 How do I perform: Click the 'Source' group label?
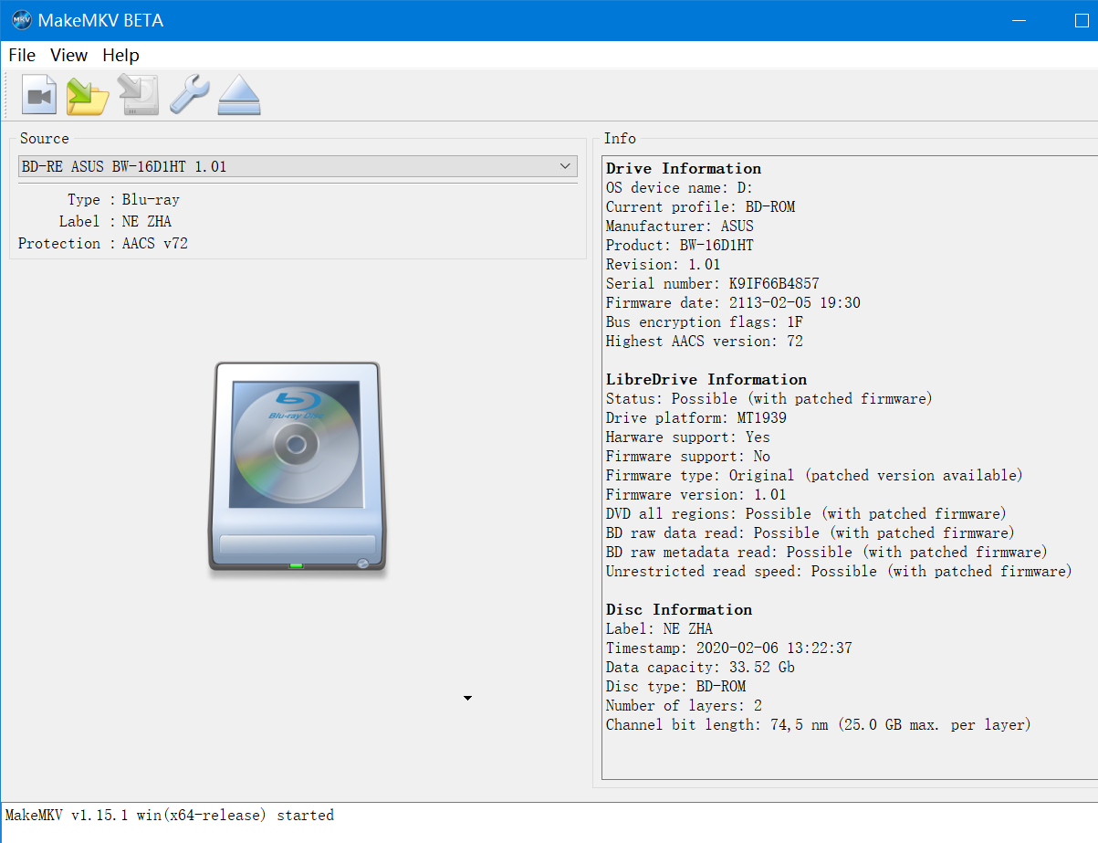tap(45, 138)
